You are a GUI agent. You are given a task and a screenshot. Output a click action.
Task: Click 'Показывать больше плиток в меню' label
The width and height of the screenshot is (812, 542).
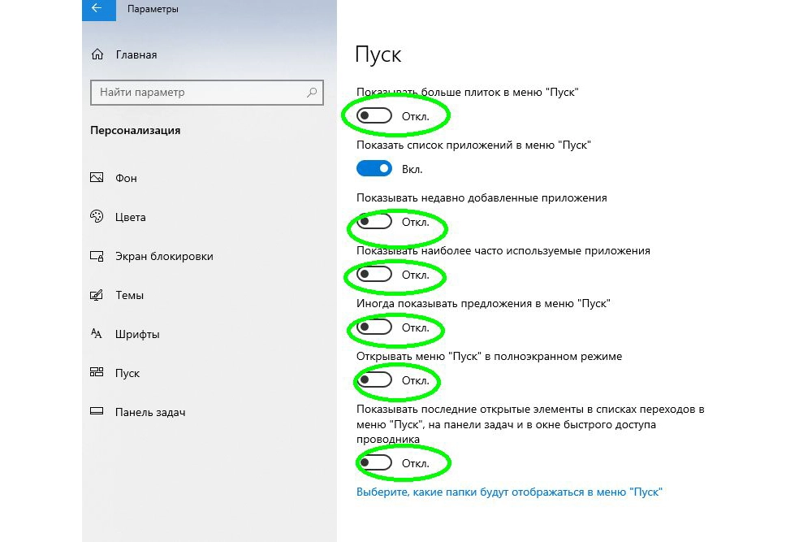467,92
